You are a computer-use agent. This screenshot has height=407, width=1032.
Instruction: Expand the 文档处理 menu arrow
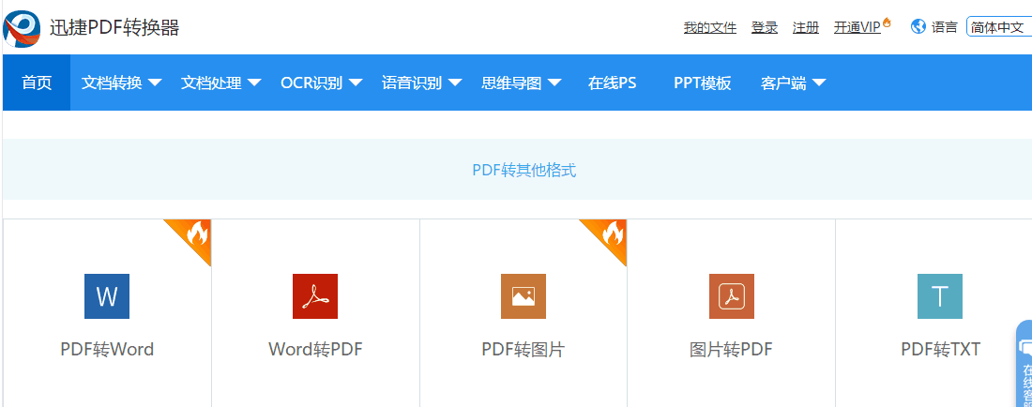click(254, 83)
